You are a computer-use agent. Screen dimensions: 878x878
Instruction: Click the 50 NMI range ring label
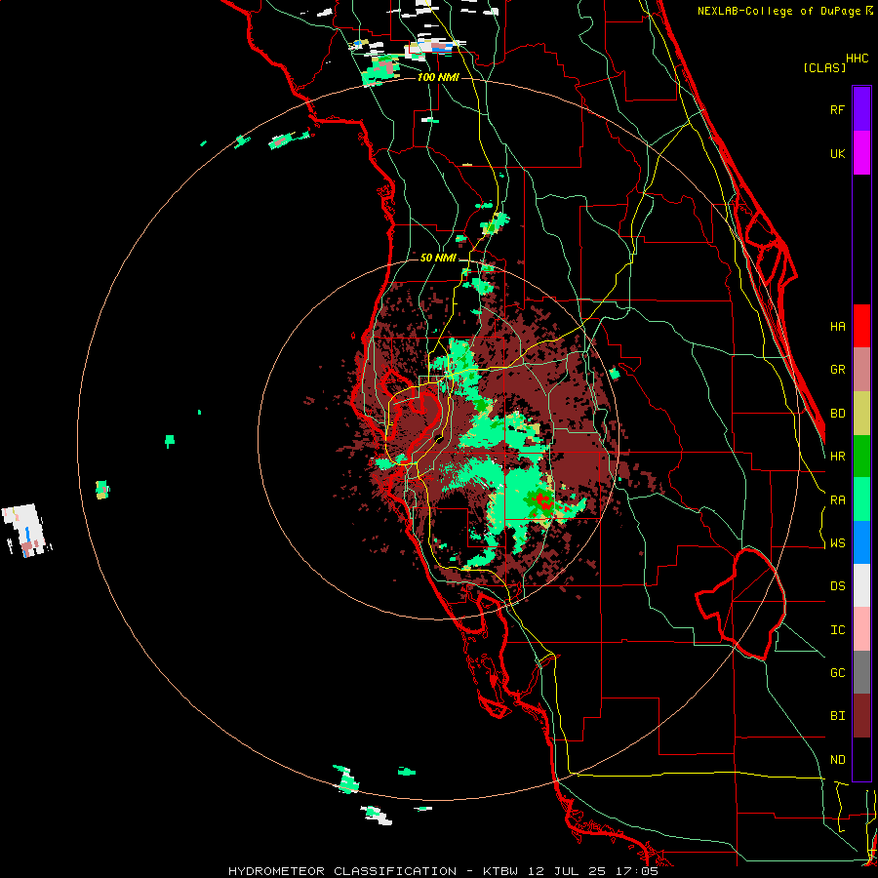coord(438,258)
